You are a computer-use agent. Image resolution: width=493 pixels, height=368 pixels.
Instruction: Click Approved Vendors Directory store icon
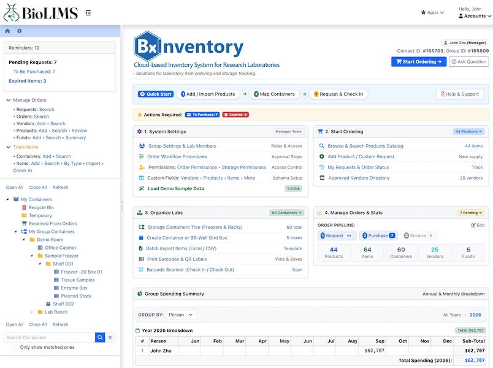pyautogui.click(x=322, y=178)
